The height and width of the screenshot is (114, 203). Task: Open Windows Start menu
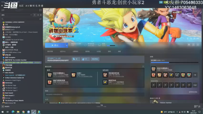tap(3, 112)
